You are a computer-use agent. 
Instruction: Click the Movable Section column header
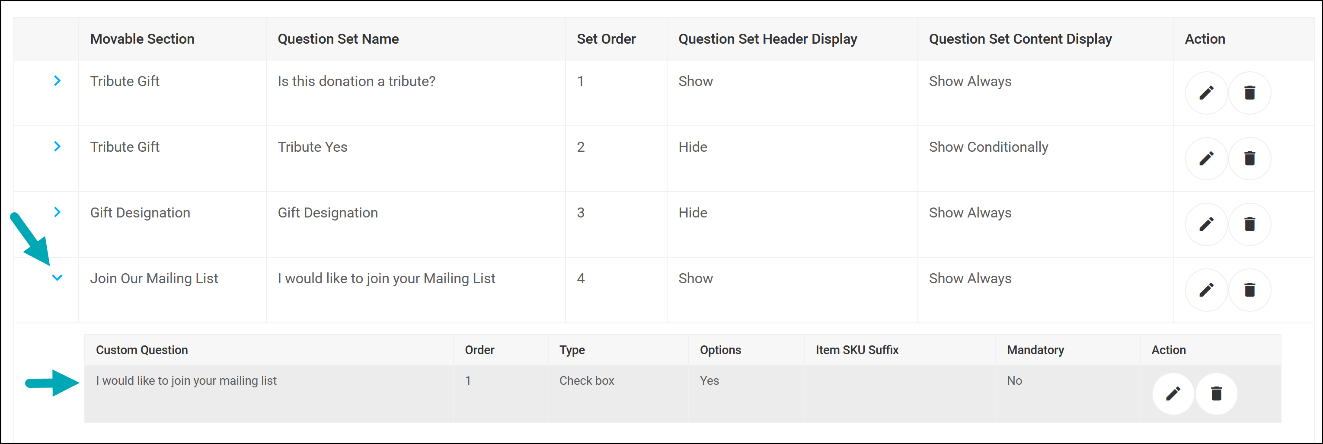(x=142, y=39)
